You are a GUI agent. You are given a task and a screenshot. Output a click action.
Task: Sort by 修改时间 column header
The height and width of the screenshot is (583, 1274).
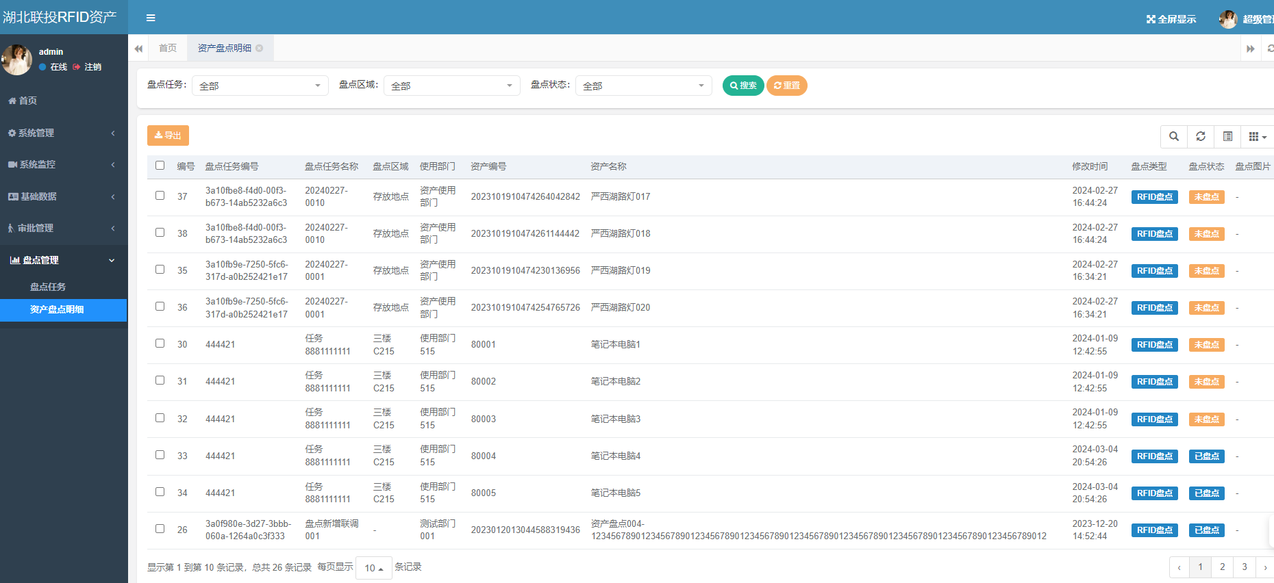click(x=1090, y=166)
